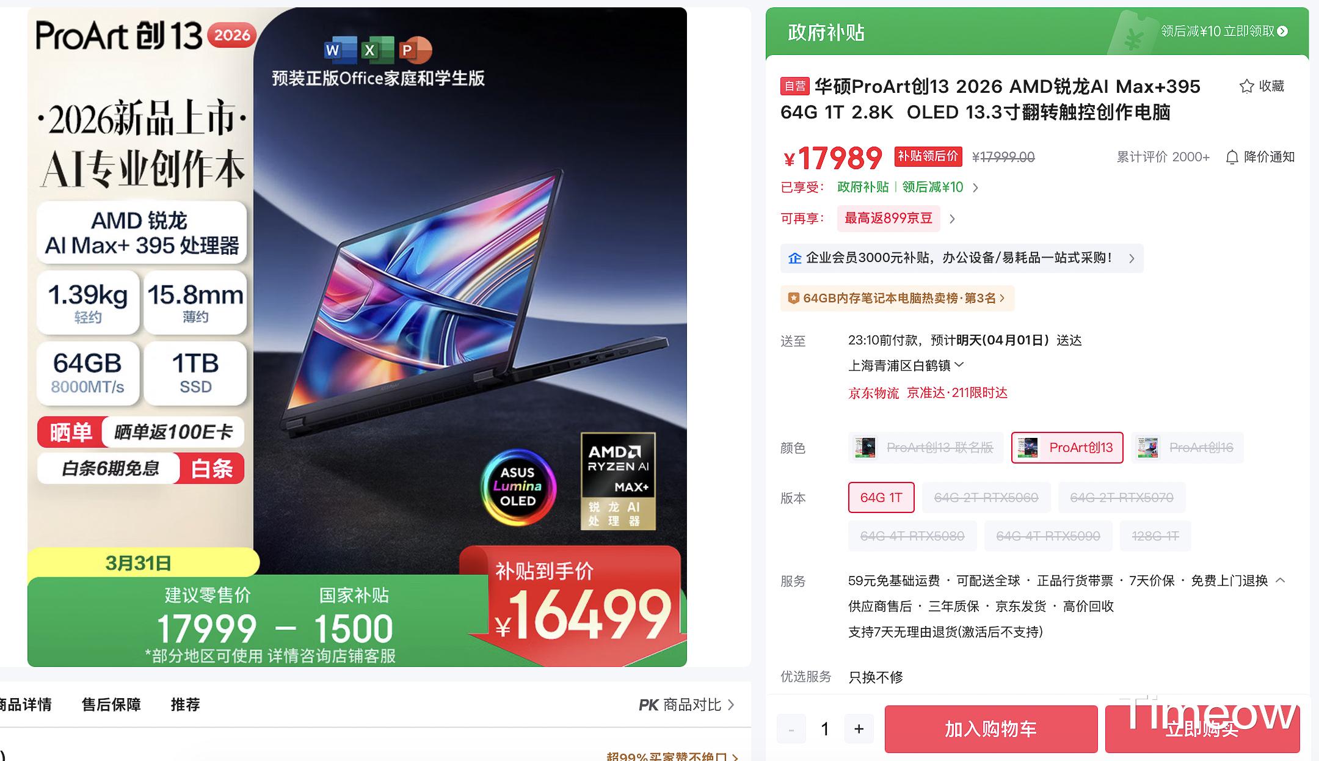Click the ProArt创16 variant thumbnail
1319x761 pixels.
tap(1148, 448)
